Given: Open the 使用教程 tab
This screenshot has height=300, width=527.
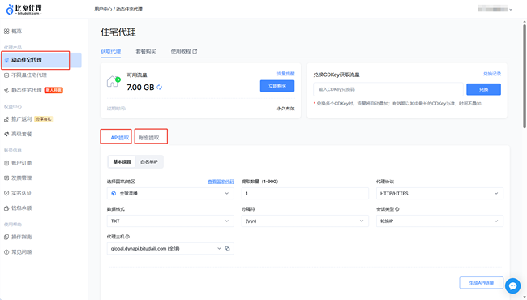Looking at the screenshot, I should [x=184, y=51].
